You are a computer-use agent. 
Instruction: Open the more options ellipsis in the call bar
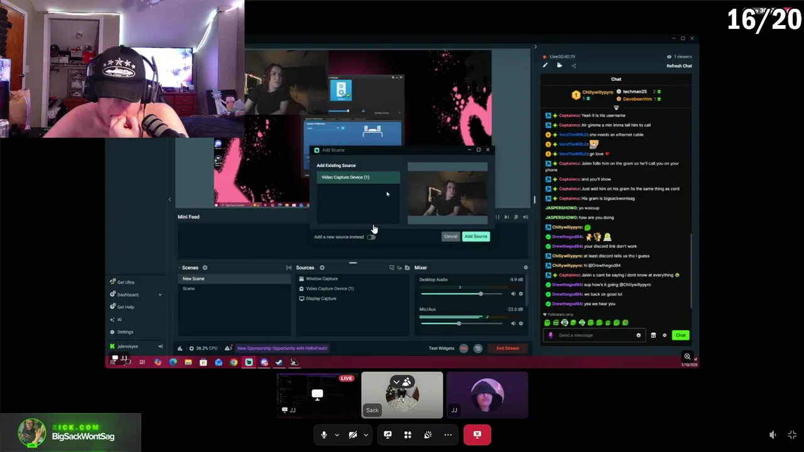(448, 434)
